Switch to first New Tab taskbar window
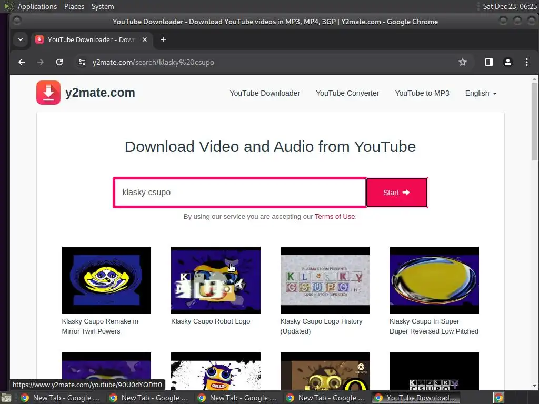The image size is (539, 404). coord(61,398)
